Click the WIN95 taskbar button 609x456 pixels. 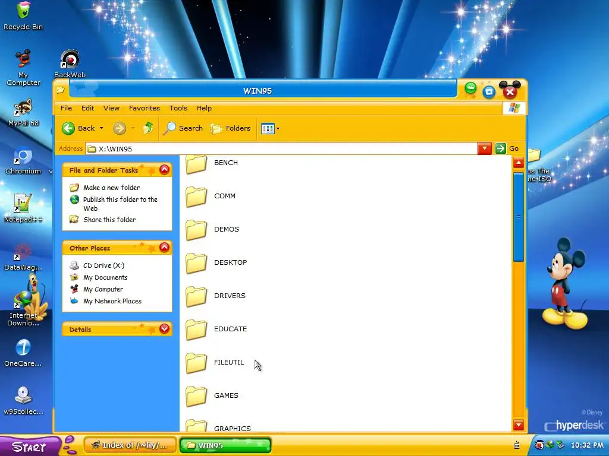[x=225, y=445]
